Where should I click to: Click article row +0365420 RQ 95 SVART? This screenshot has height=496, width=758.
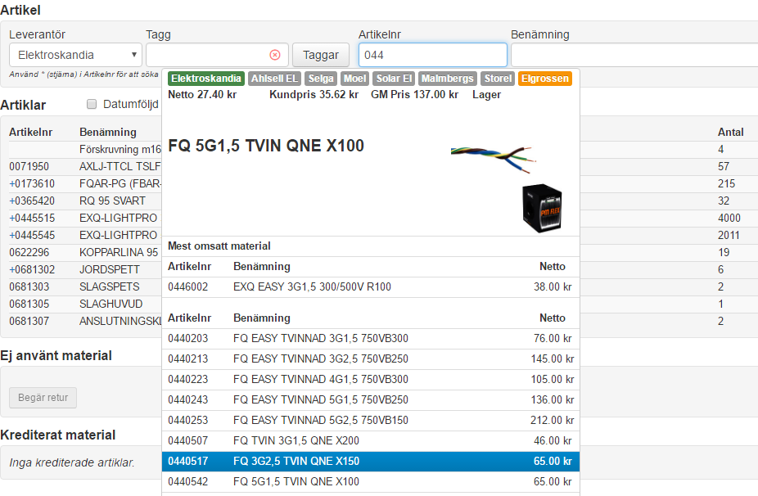coord(85,201)
